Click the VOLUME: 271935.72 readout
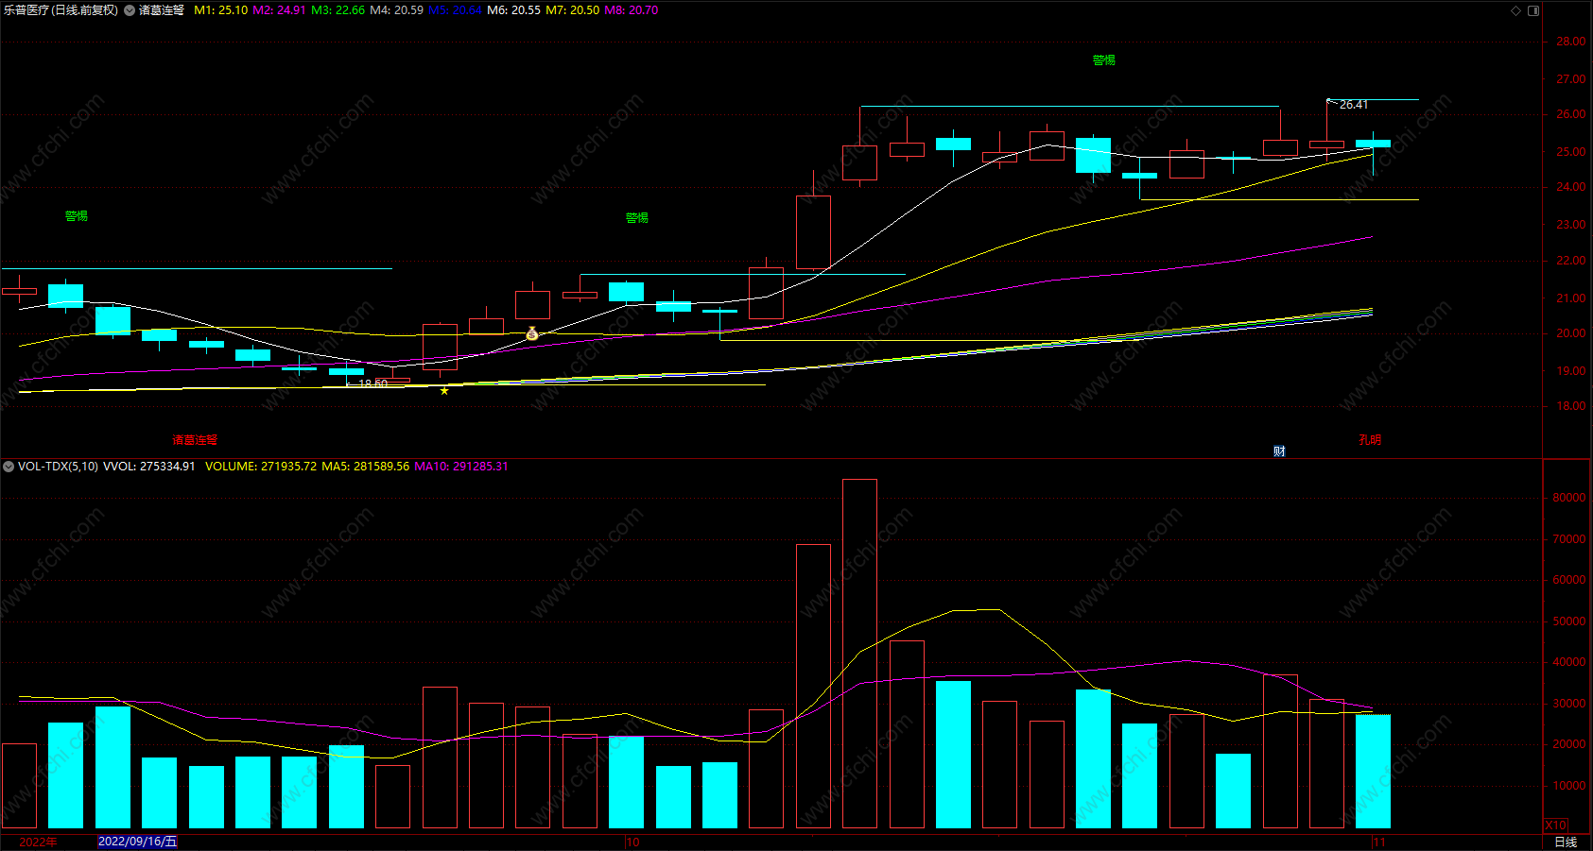1593x851 pixels. click(261, 467)
